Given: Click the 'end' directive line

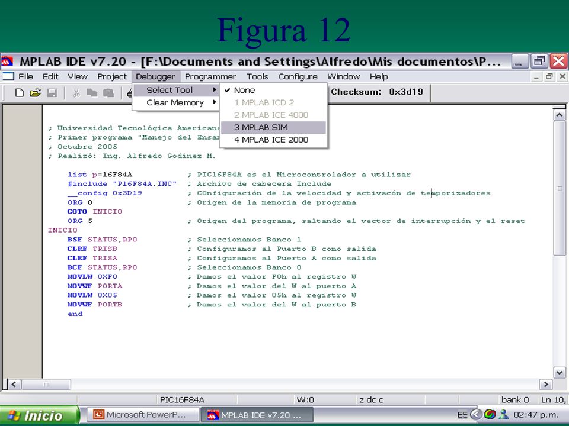Looking at the screenshot, I should (x=75, y=314).
